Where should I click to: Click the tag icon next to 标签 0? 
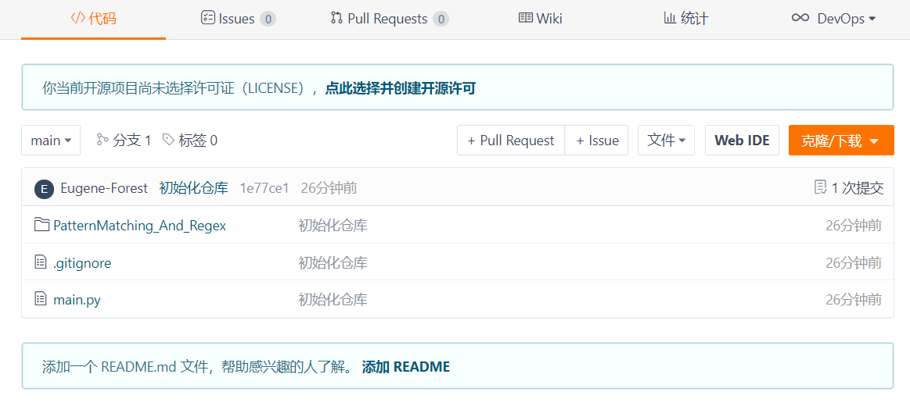click(168, 140)
